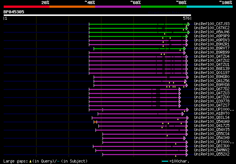Click the query end position 576 label
Screen dimensions: 236x164
(x=186, y=18)
